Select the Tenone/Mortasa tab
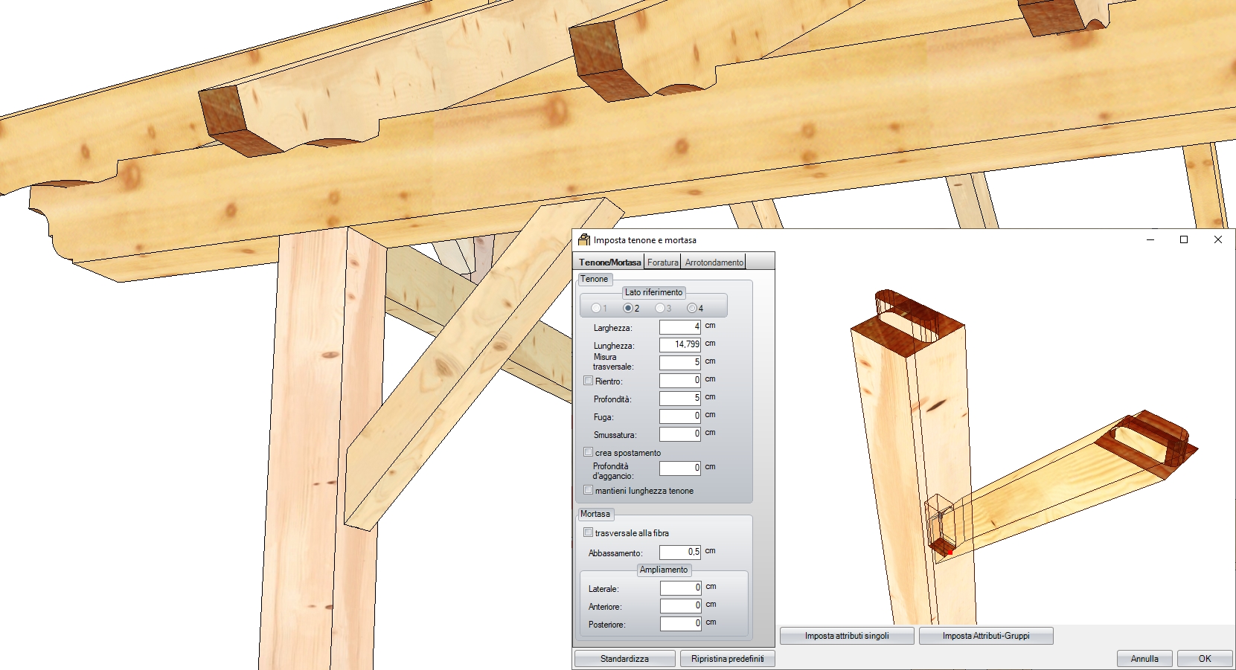 (609, 262)
